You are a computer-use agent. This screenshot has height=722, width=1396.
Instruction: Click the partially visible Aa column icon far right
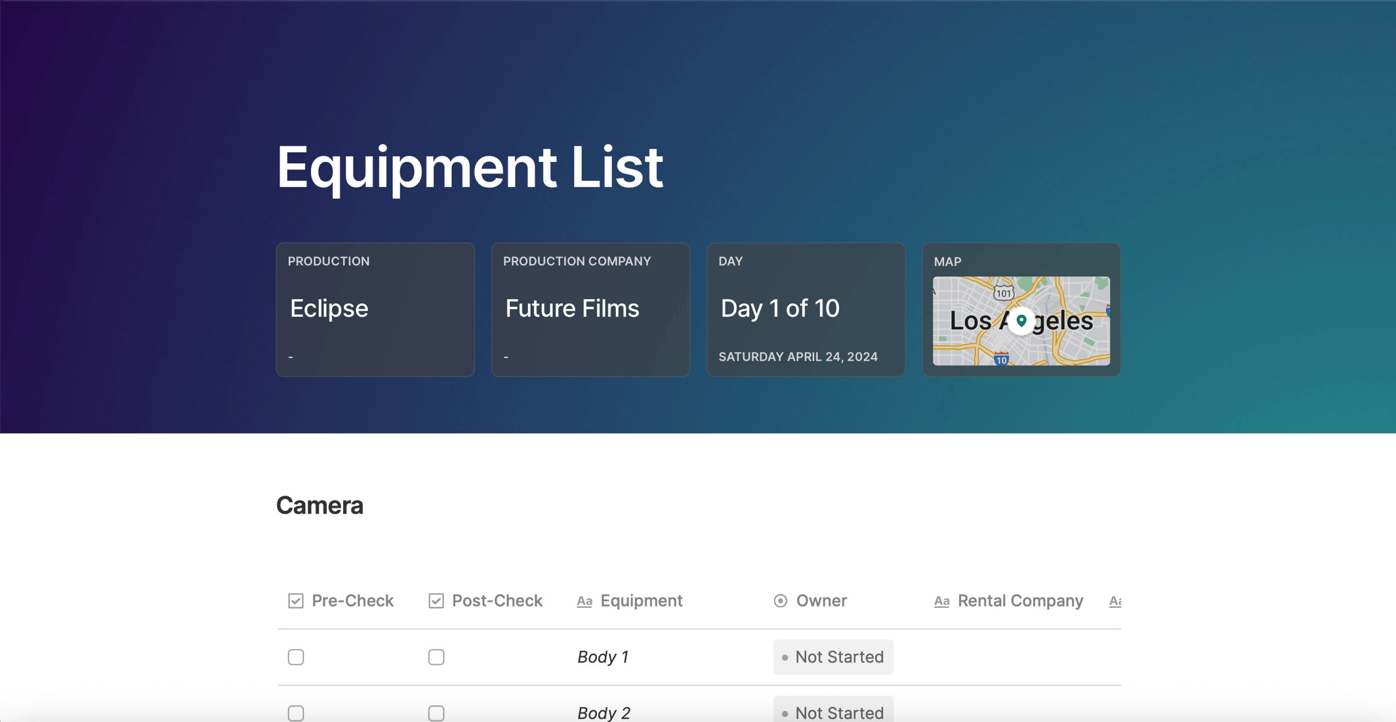(x=1117, y=601)
